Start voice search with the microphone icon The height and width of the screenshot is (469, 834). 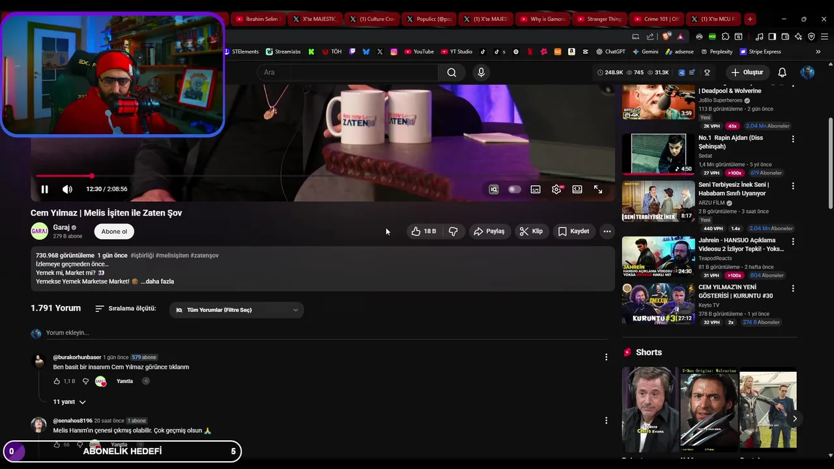(x=481, y=72)
